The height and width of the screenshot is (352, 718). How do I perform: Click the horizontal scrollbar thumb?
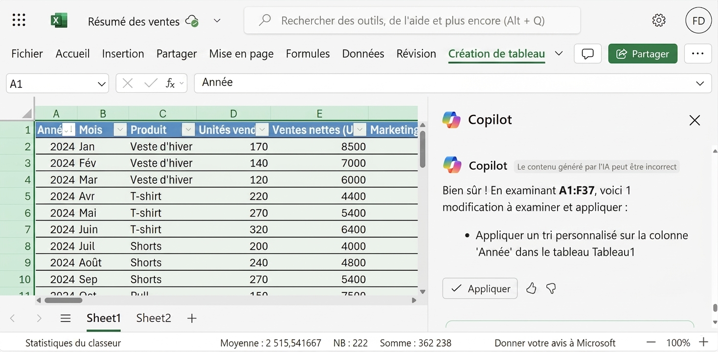point(64,300)
